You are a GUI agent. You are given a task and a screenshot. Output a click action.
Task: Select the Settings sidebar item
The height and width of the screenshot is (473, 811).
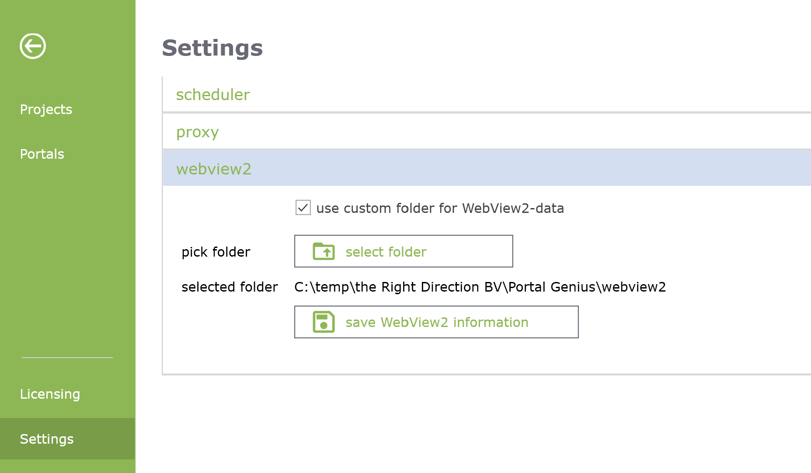tap(68, 438)
